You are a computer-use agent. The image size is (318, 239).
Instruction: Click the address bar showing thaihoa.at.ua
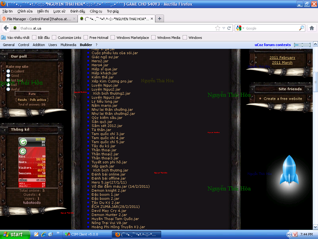pyautogui.click(x=115, y=28)
